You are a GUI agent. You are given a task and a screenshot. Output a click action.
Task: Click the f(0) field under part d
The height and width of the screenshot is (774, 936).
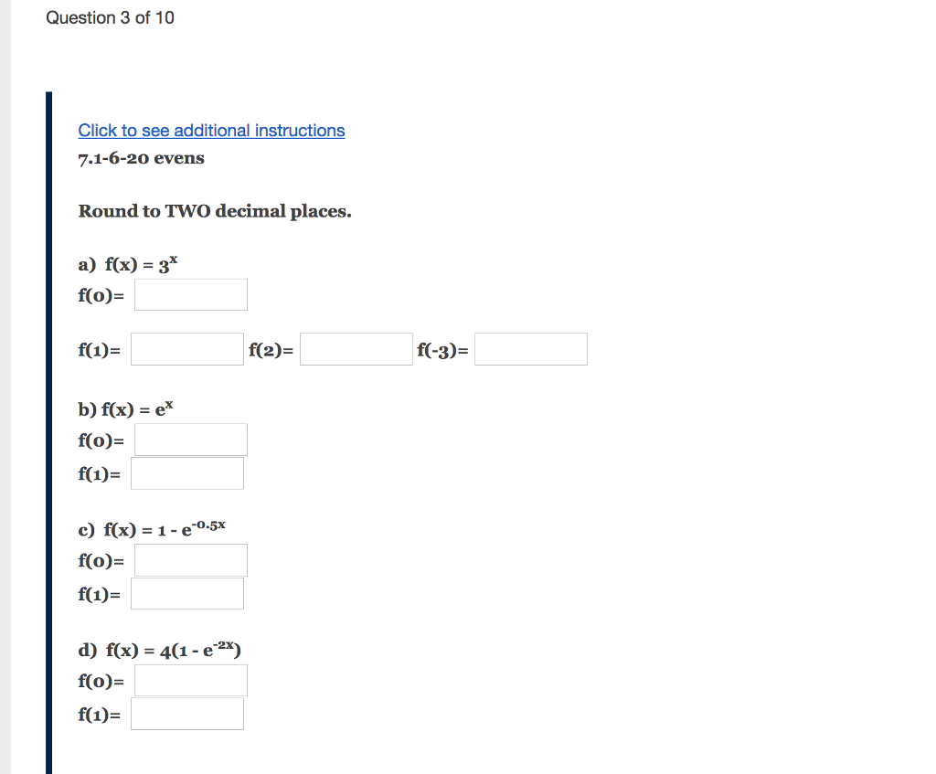[x=190, y=679]
